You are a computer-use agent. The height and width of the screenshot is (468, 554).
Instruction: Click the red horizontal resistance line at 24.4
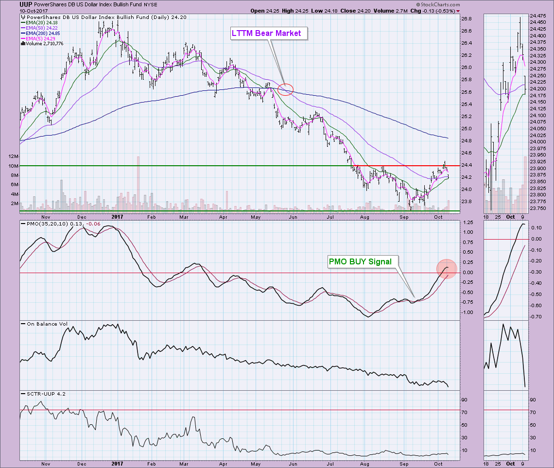[x=408, y=166]
